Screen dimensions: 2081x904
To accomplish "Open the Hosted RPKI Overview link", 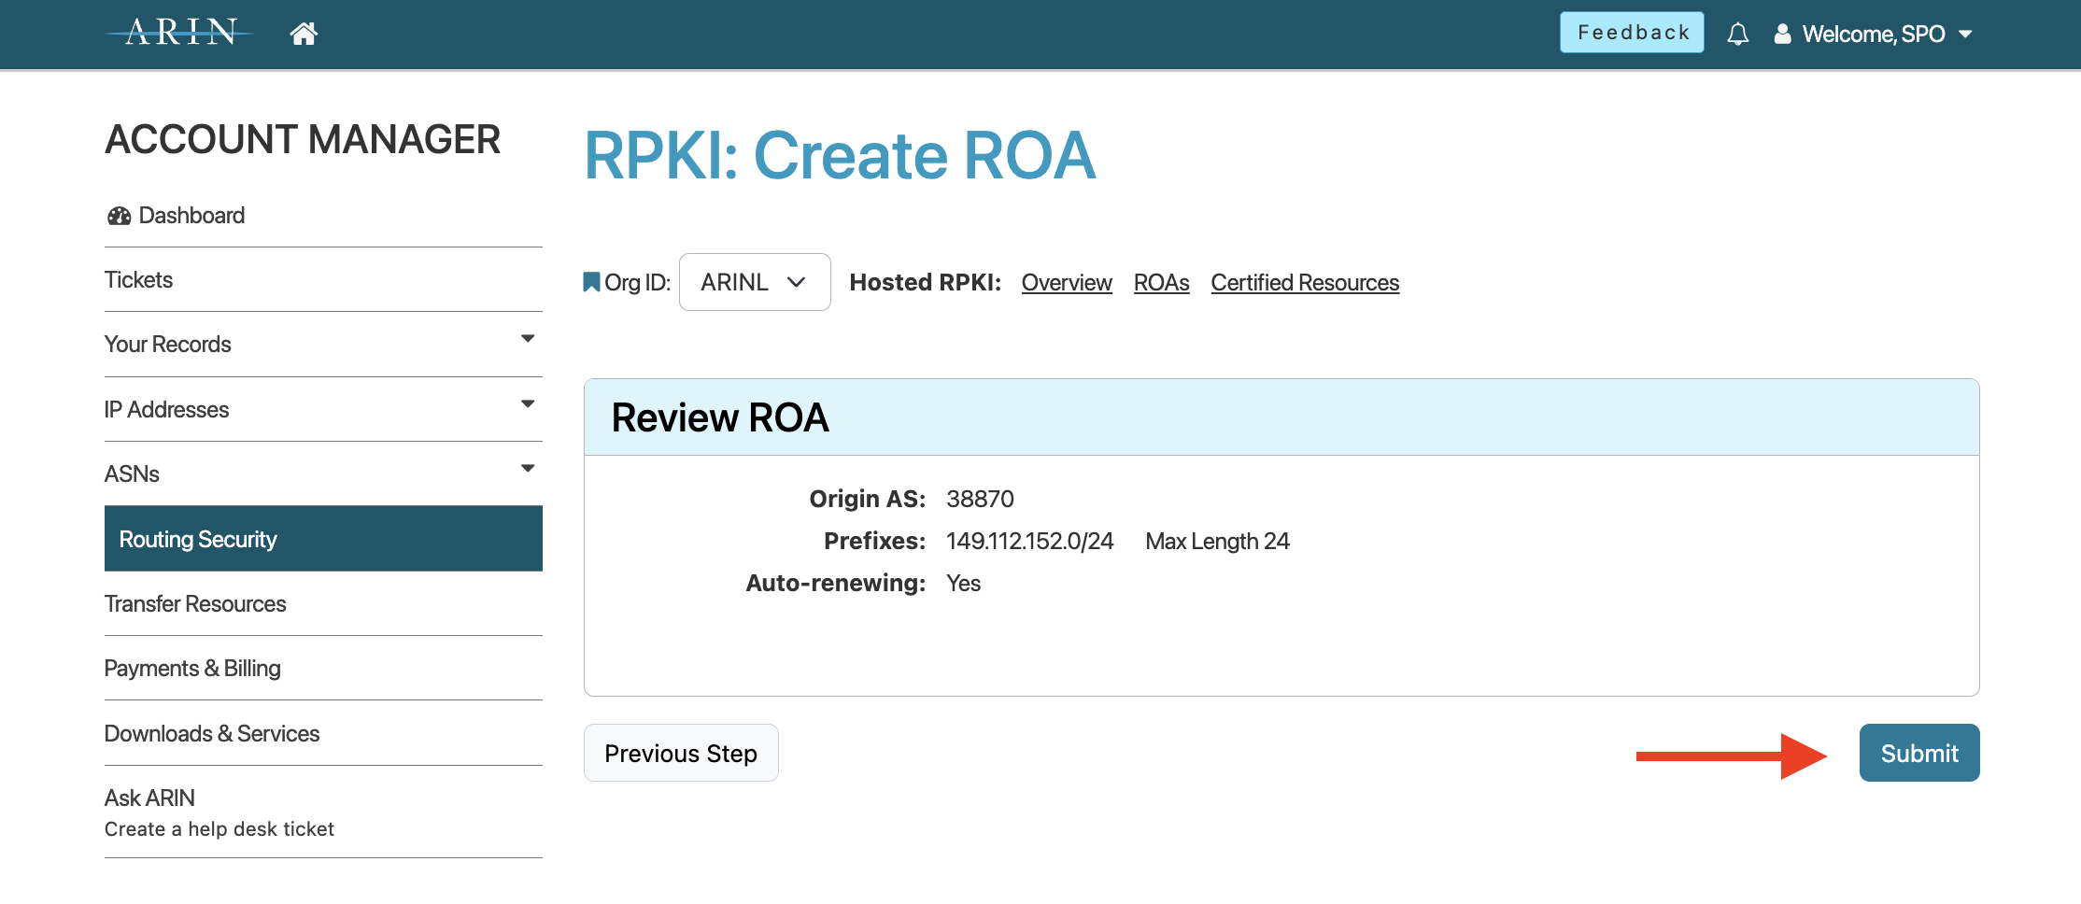I will pyautogui.click(x=1067, y=282).
